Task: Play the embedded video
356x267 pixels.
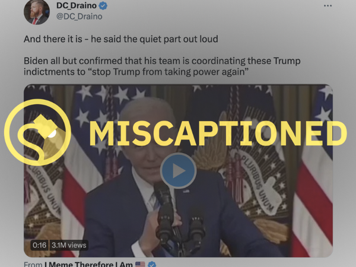Action: pyautogui.click(x=178, y=171)
